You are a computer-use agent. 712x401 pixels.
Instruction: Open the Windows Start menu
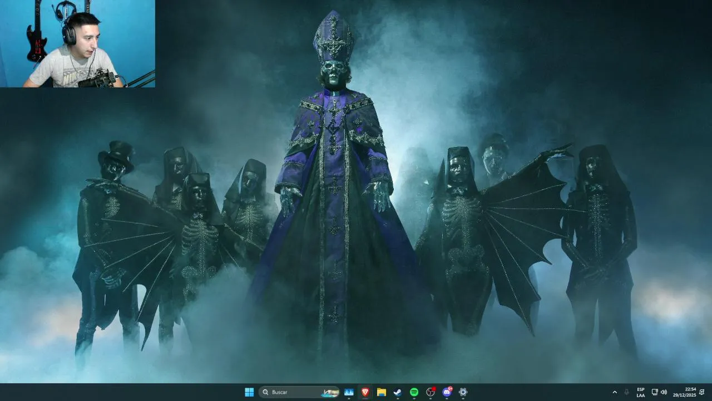(x=249, y=392)
